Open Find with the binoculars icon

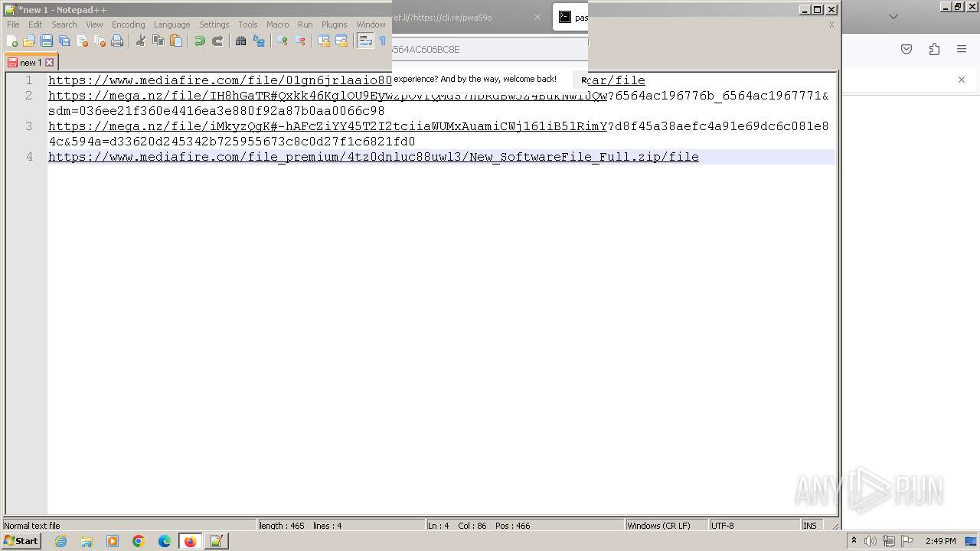241,41
